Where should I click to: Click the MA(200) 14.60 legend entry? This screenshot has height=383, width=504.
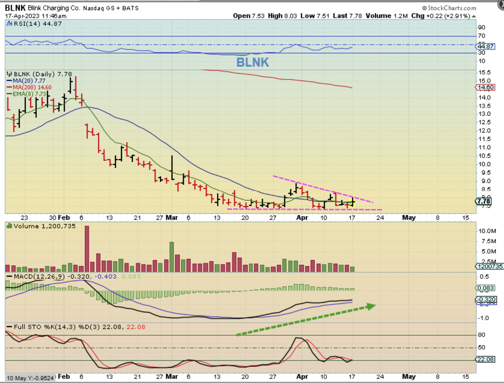click(29, 87)
